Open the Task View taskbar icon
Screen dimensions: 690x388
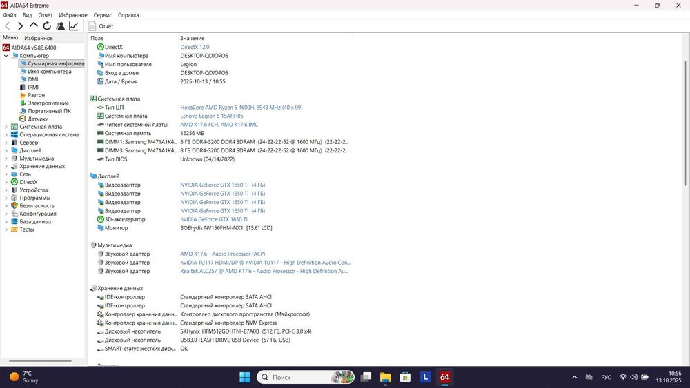366,377
